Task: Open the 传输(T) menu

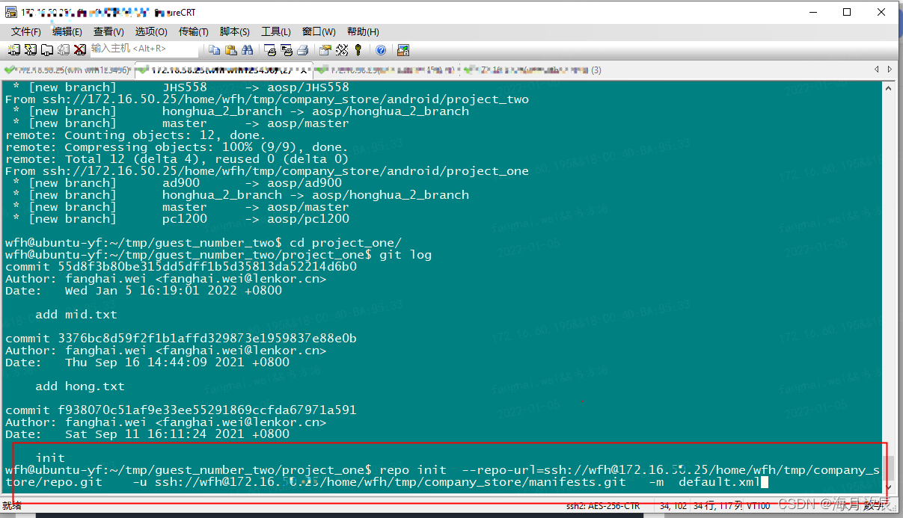Action: 194,31
